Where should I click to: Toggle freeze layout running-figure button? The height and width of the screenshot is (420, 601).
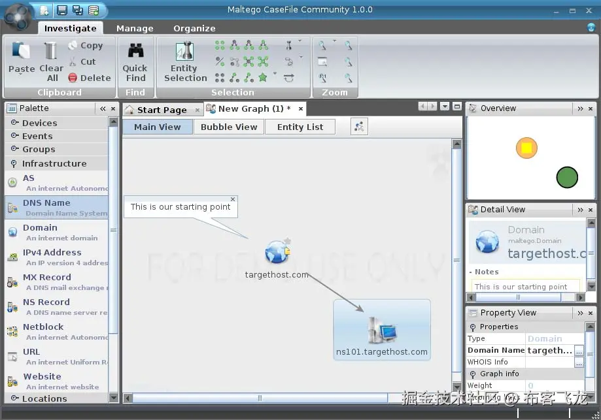[359, 127]
